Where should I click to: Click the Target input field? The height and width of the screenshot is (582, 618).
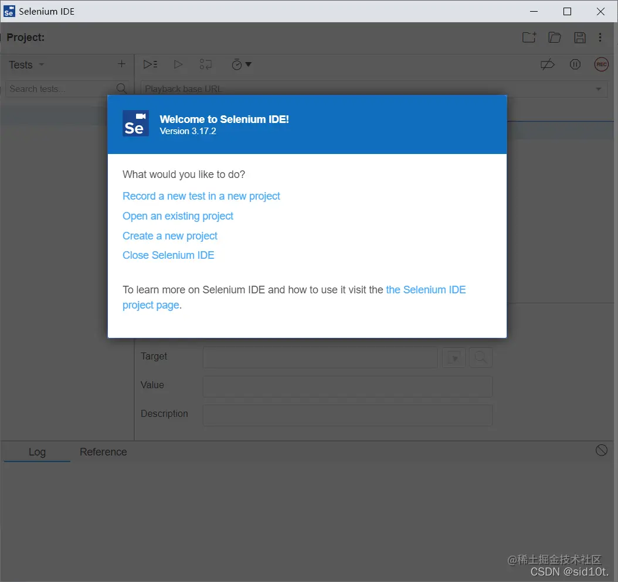coord(320,357)
